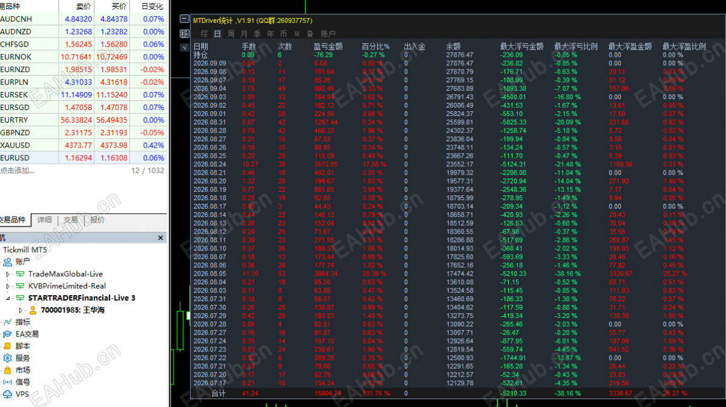The width and height of the screenshot is (726, 407).
Task: Expand the TradeMaxGlobal-Live tree node
Action: pos(8,274)
